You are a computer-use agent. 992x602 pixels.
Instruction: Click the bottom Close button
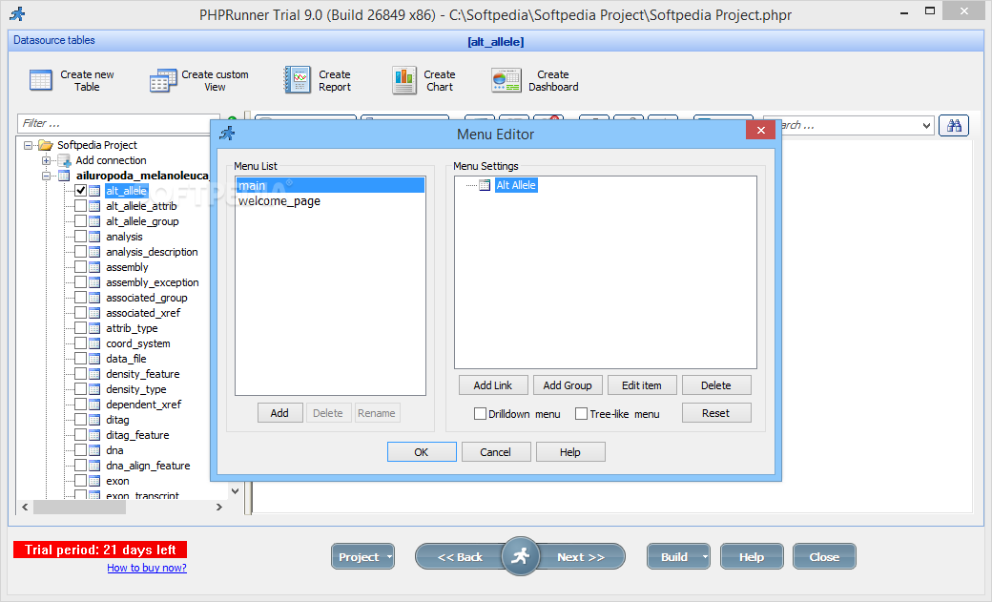(824, 557)
